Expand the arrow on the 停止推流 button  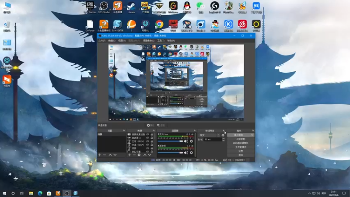[252, 135]
